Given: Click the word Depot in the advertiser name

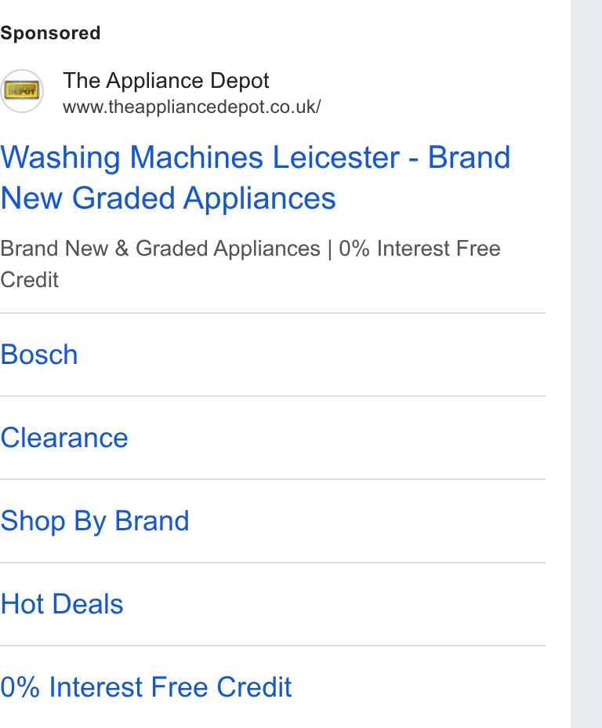Looking at the screenshot, I should click(x=240, y=81).
